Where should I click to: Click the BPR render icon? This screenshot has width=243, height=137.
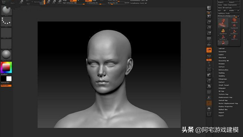(x=209, y=8)
